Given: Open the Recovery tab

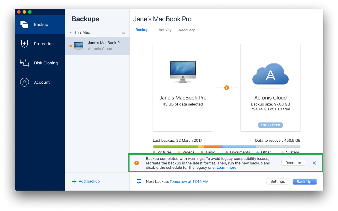Looking at the screenshot, I should 187,30.
